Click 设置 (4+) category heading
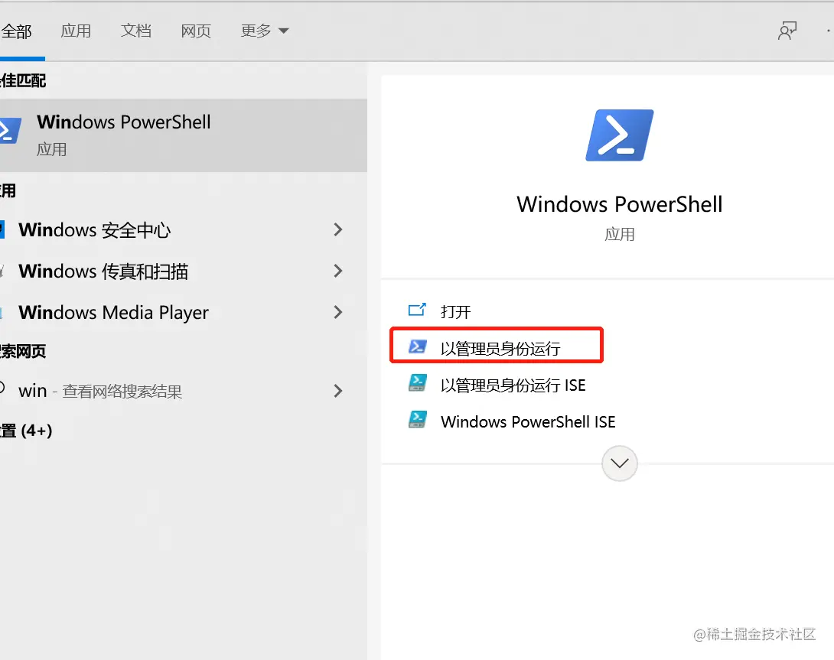 point(26,431)
